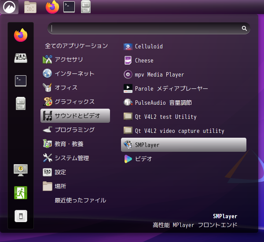
Task: Click the menu launcher mountain logo
Action: 9,7
